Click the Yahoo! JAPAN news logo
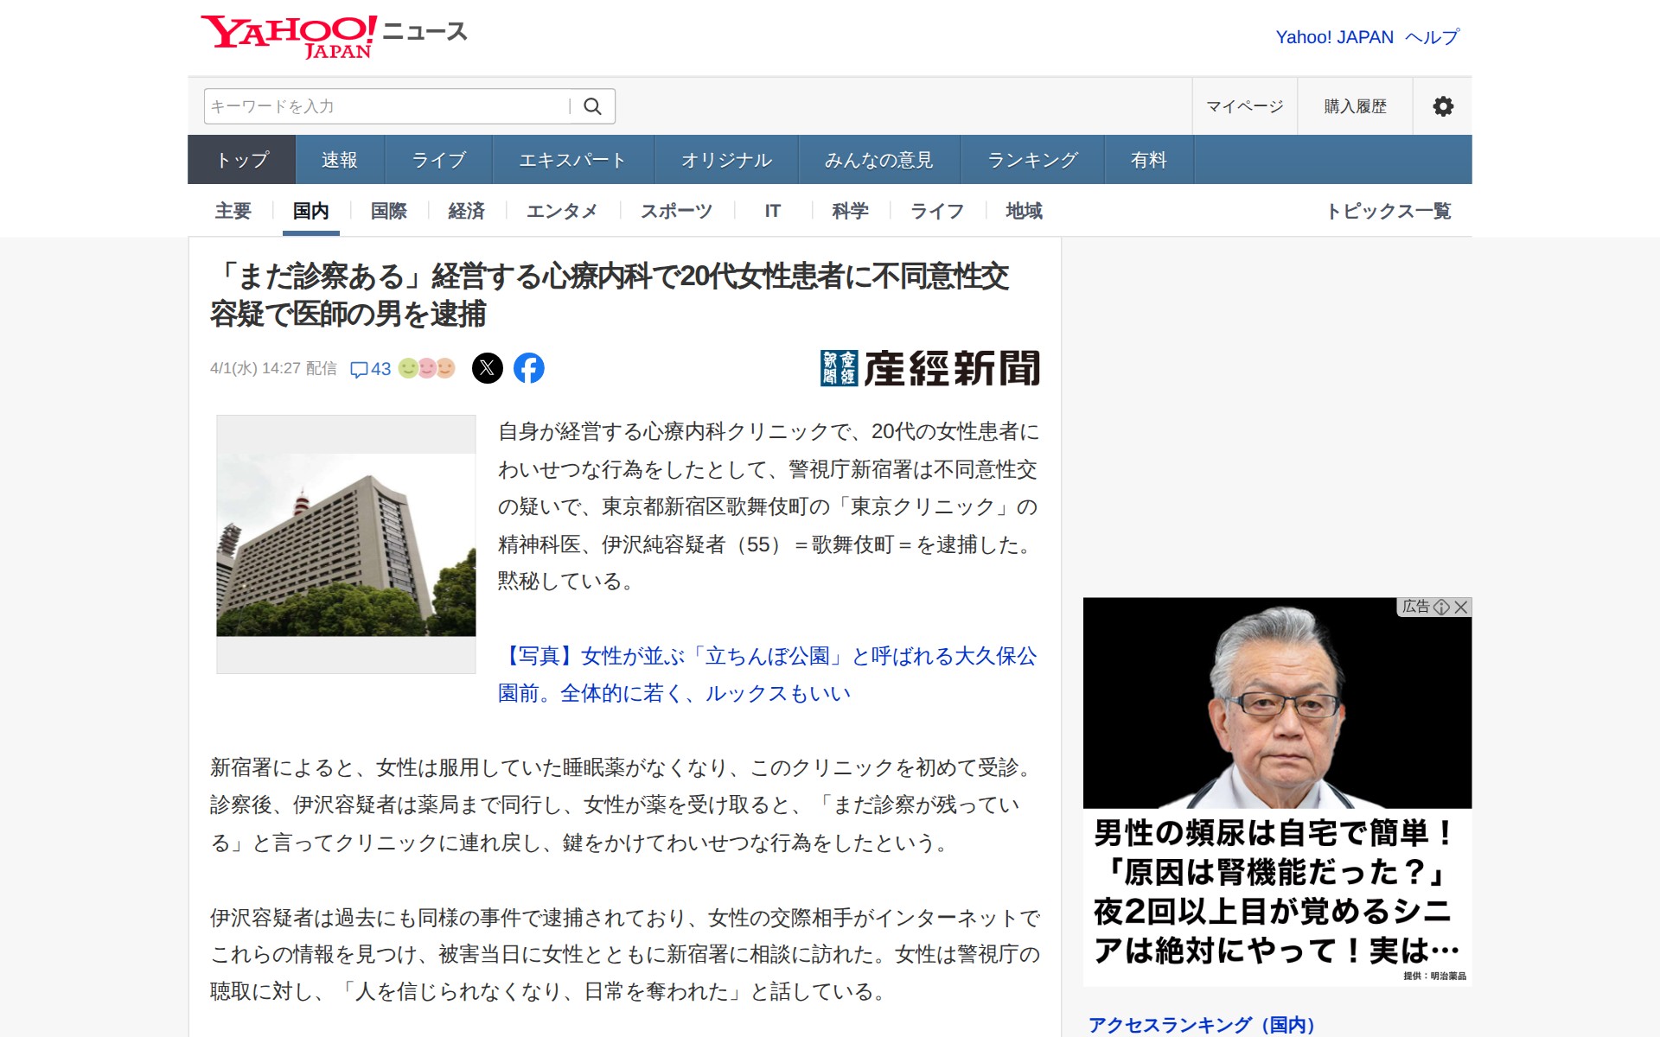1660x1037 pixels. coord(334,36)
